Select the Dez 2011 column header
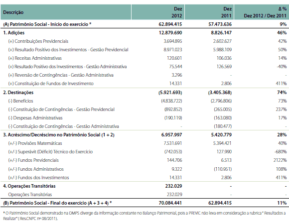 click(227, 12)
